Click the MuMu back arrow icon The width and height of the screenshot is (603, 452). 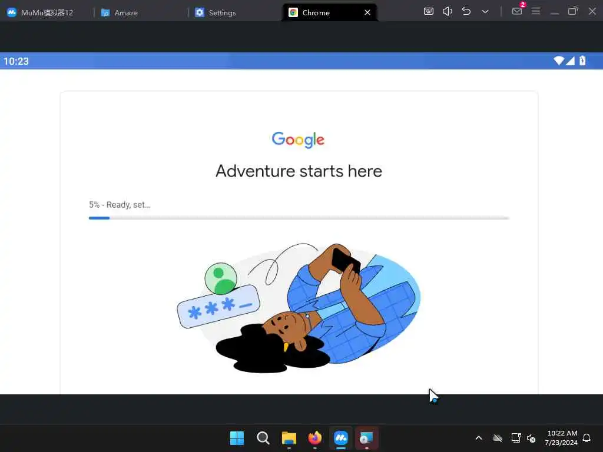(x=466, y=11)
